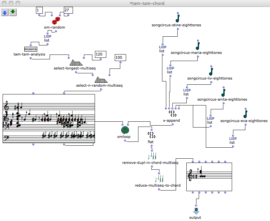The width and height of the screenshot is (270, 221).
Task: Open the small chord editor box
Action: coord(209,177)
